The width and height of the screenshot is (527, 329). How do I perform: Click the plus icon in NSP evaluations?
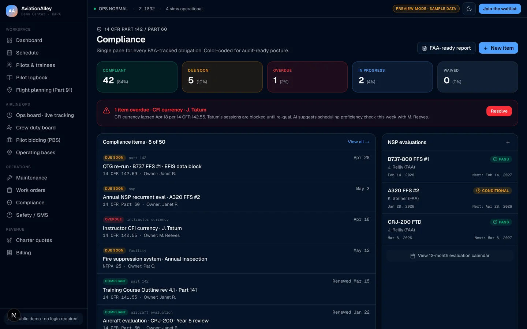(x=508, y=142)
